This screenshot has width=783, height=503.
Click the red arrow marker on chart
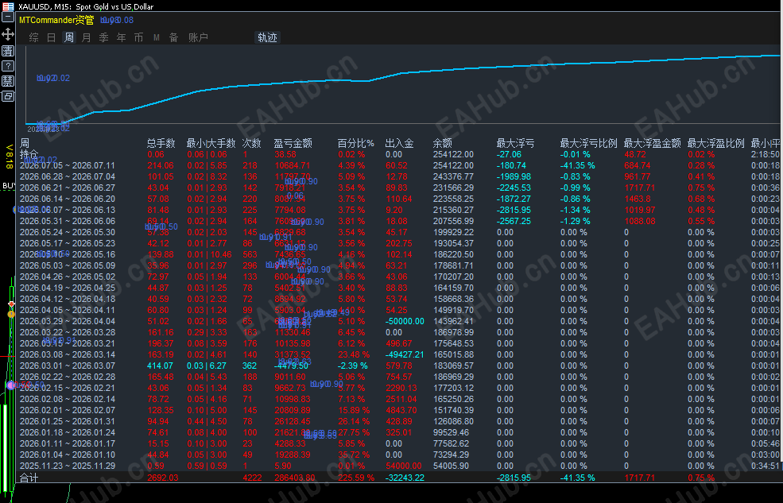(11, 304)
